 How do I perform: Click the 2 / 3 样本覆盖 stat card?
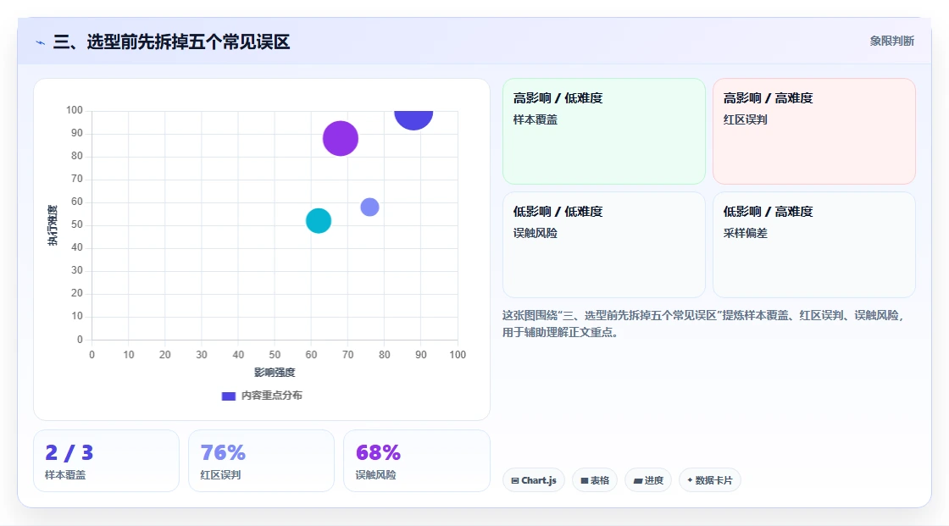pos(107,461)
